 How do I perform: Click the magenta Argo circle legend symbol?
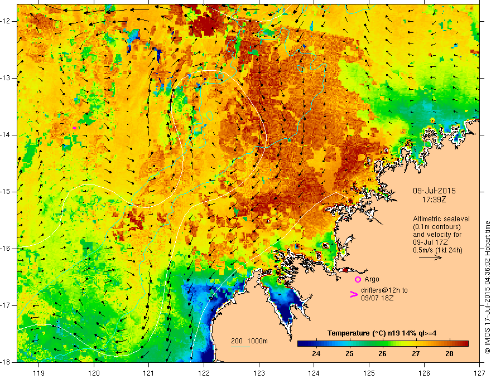(x=358, y=279)
